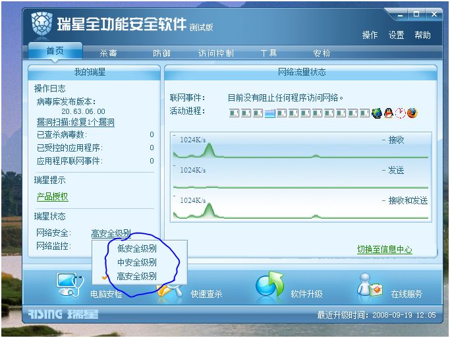Click the RISING 瑞星 brand logo

click(x=63, y=314)
